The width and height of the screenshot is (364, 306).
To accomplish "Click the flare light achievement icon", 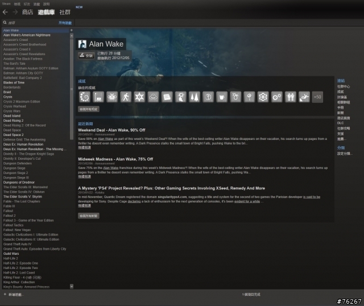I will (181, 97).
